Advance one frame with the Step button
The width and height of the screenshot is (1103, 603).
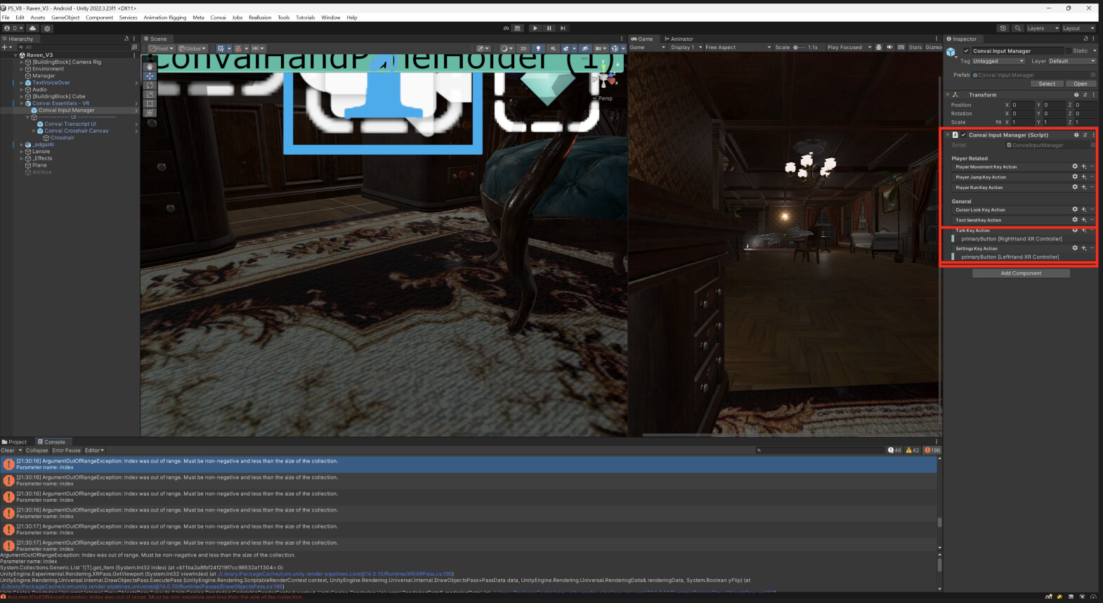pyautogui.click(x=563, y=28)
